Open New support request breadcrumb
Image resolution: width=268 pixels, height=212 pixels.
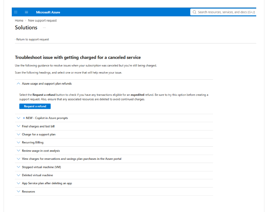[x=42, y=21]
